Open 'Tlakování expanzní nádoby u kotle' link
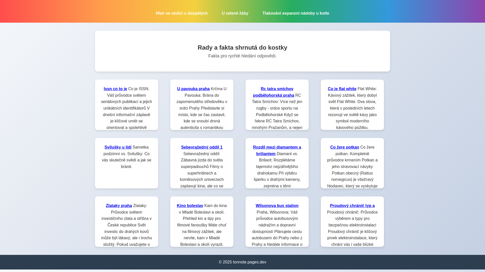 pyautogui.click(x=296, y=13)
